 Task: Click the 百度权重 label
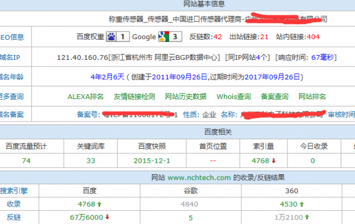[x=91, y=37]
